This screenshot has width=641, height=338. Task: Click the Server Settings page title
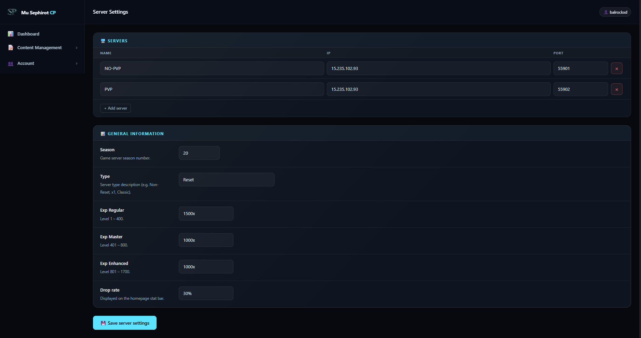click(x=110, y=12)
